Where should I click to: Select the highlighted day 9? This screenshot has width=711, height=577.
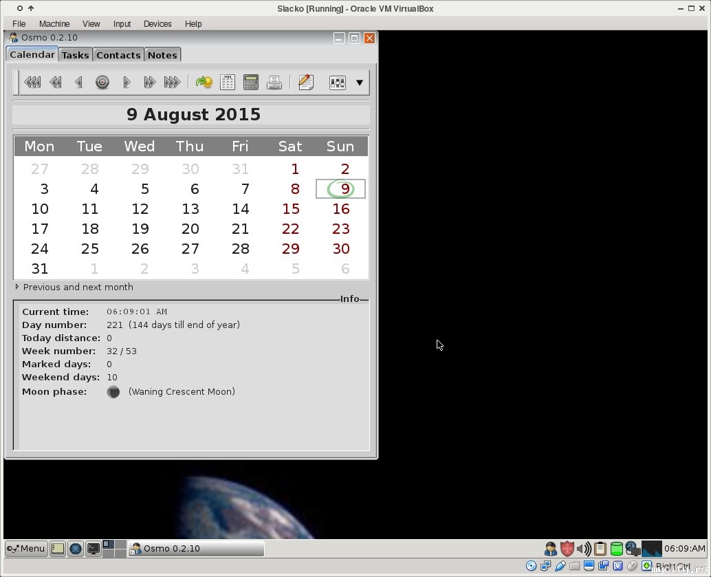click(340, 188)
